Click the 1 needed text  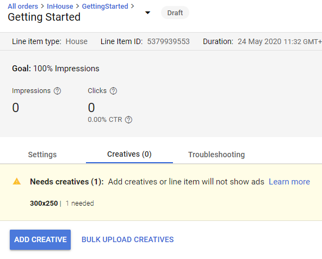(79, 203)
